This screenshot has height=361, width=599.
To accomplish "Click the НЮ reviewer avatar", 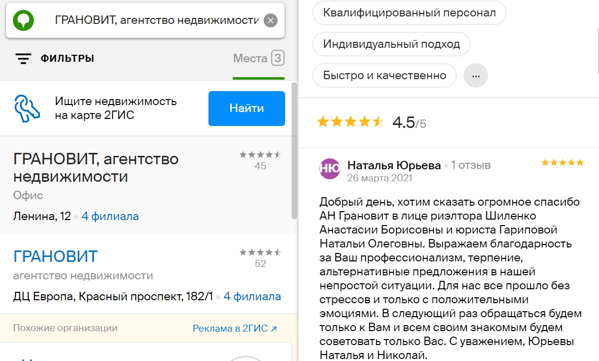I will pyautogui.click(x=330, y=169).
